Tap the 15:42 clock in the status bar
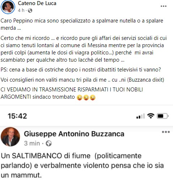Image resolution: width=173 pixels, height=189 pixels. [17, 116]
